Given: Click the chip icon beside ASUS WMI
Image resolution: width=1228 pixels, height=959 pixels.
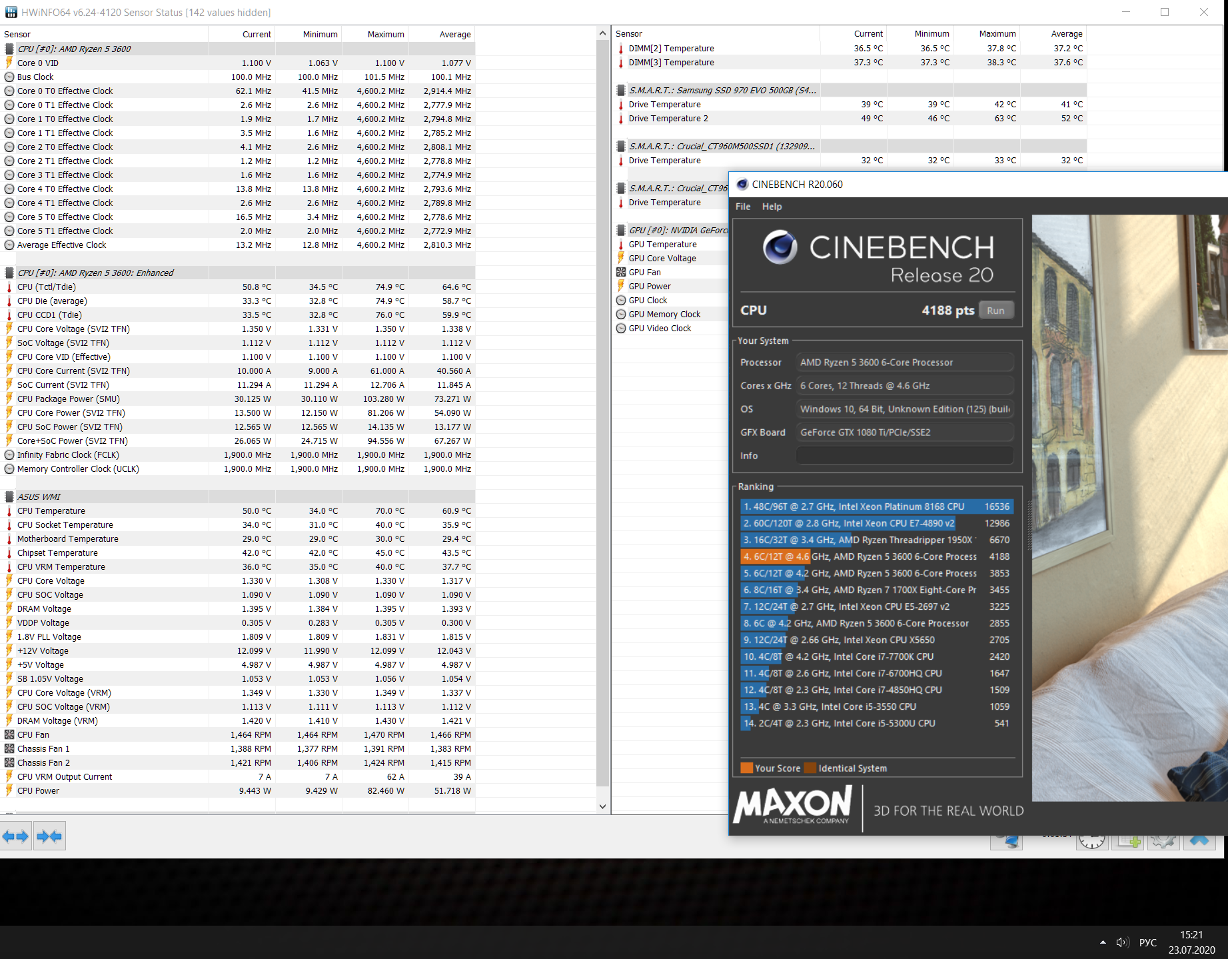Looking at the screenshot, I should tap(9, 497).
